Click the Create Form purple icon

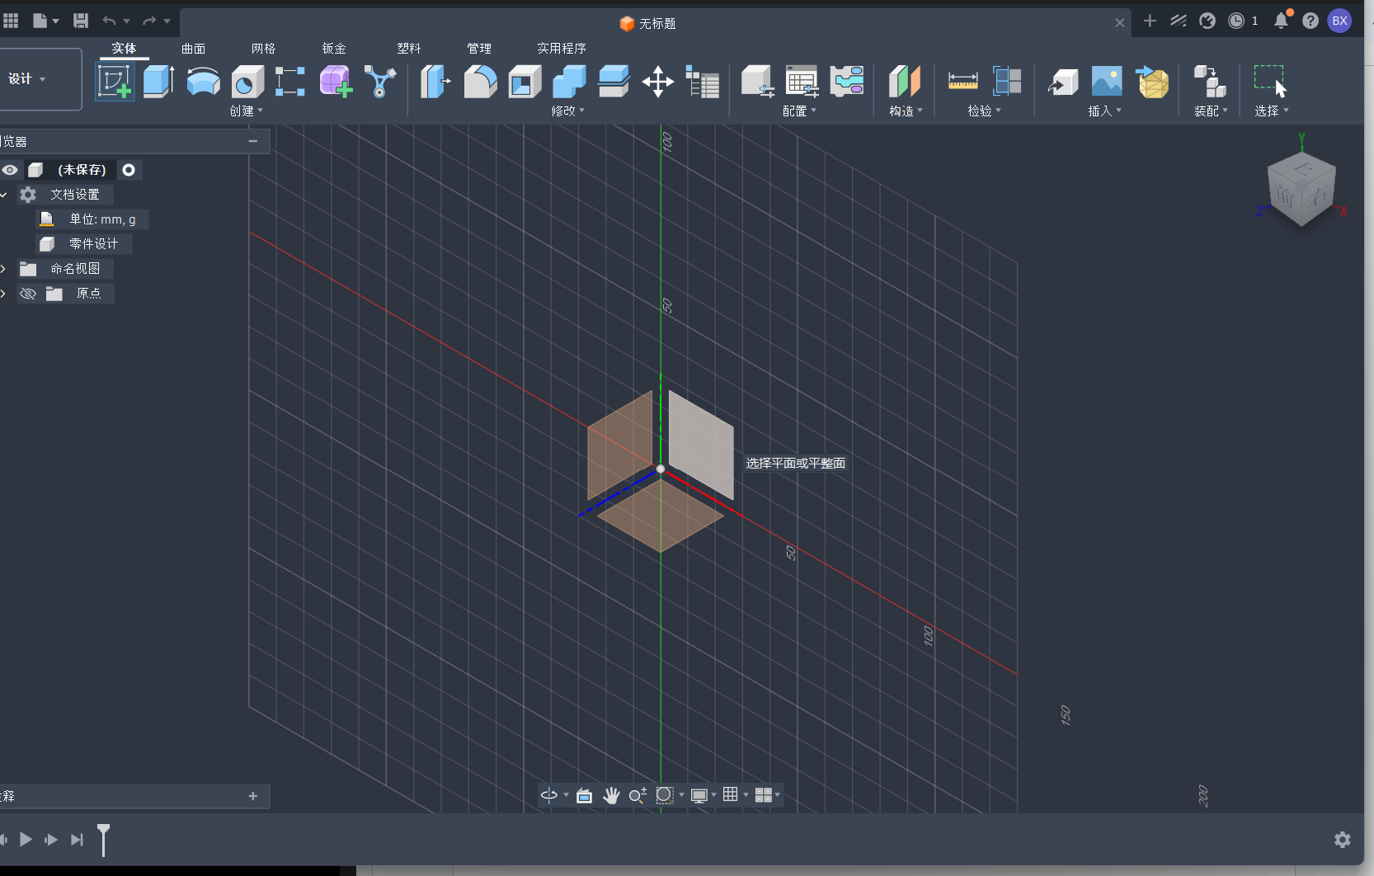coord(335,82)
